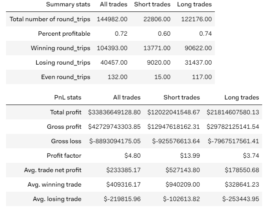Select the Even round_trips row label
The height and width of the screenshot is (207, 266).
[x=66, y=77]
